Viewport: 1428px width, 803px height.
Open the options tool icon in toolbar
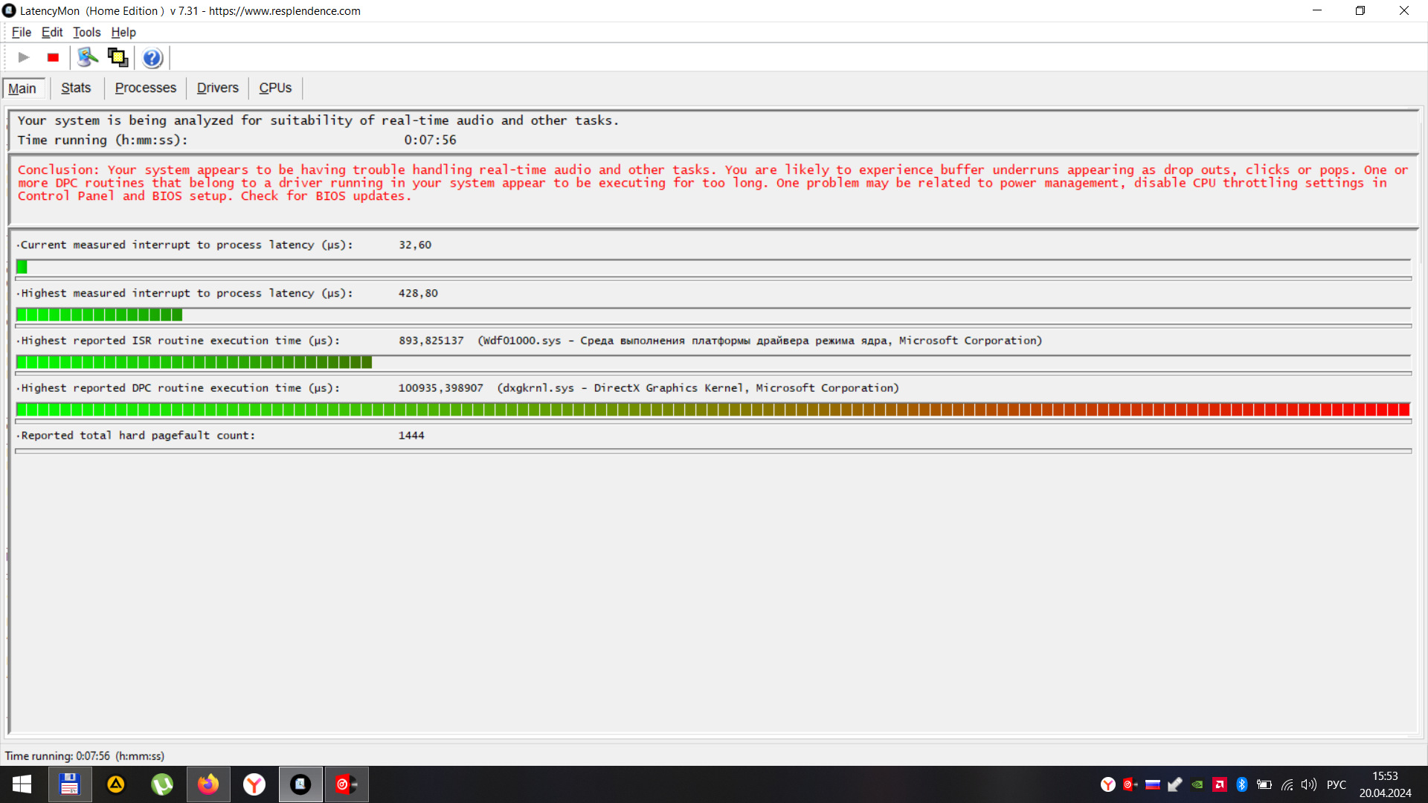click(x=88, y=57)
